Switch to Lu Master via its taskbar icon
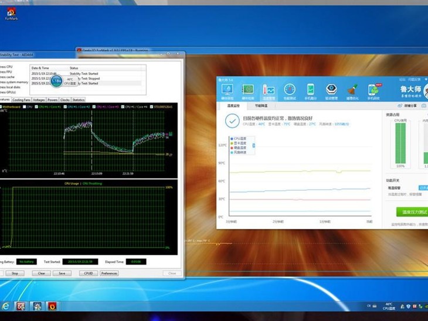Viewport: 428px width, 321px height. tap(37, 306)
